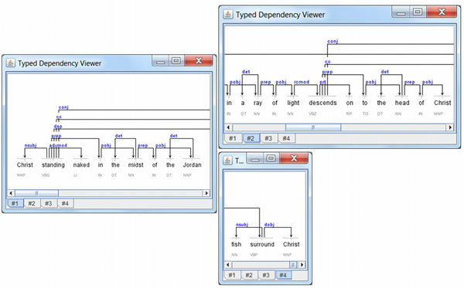This screenshot has width=464, height=288.
Task: Minimize the left Typed Dependency Viewer window
Action: pyautogui.click(x=161, y=61)
